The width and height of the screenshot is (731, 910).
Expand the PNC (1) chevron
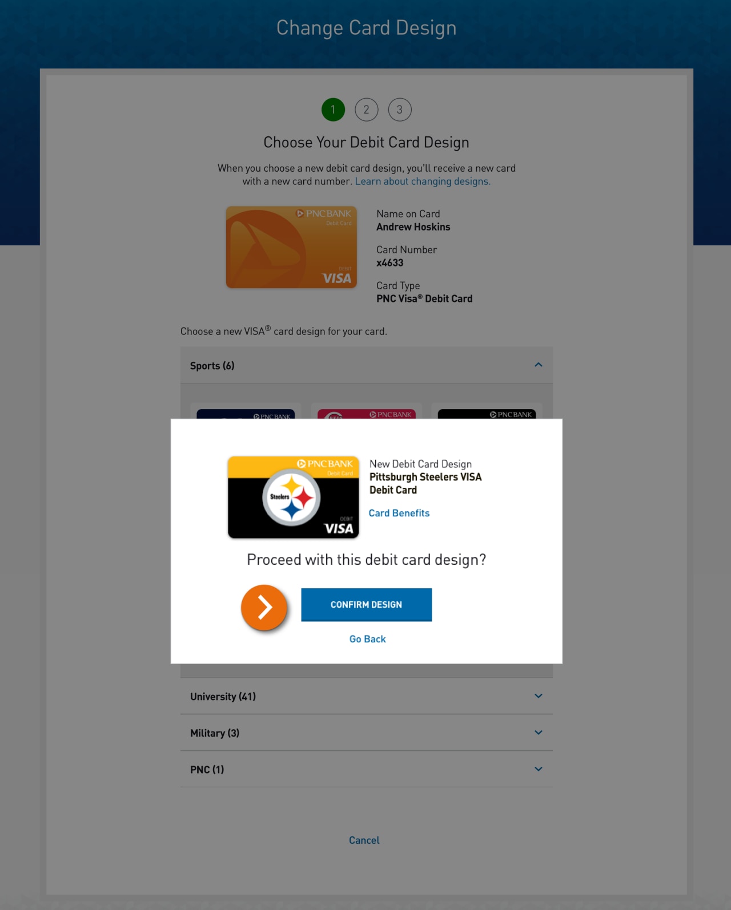pyautogui.click(x=538, y=769)
